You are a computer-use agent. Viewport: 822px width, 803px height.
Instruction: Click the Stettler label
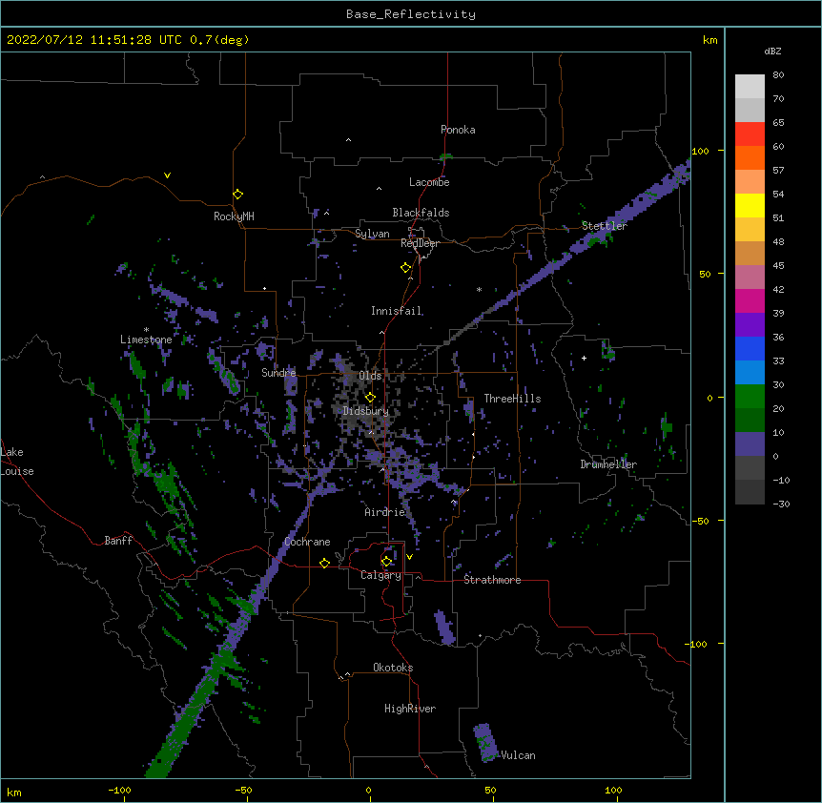pyautogui.click(x=605, y=225)
